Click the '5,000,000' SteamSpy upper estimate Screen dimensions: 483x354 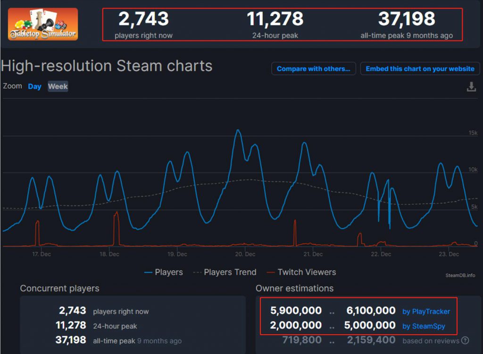point(370,325)
